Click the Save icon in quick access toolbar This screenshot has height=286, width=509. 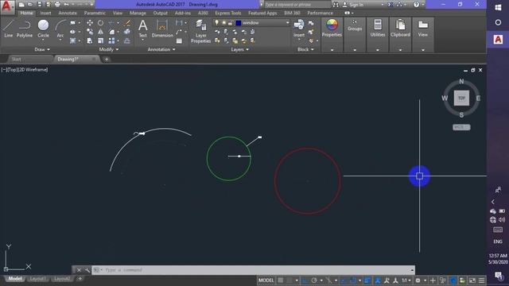click(40, 5)
